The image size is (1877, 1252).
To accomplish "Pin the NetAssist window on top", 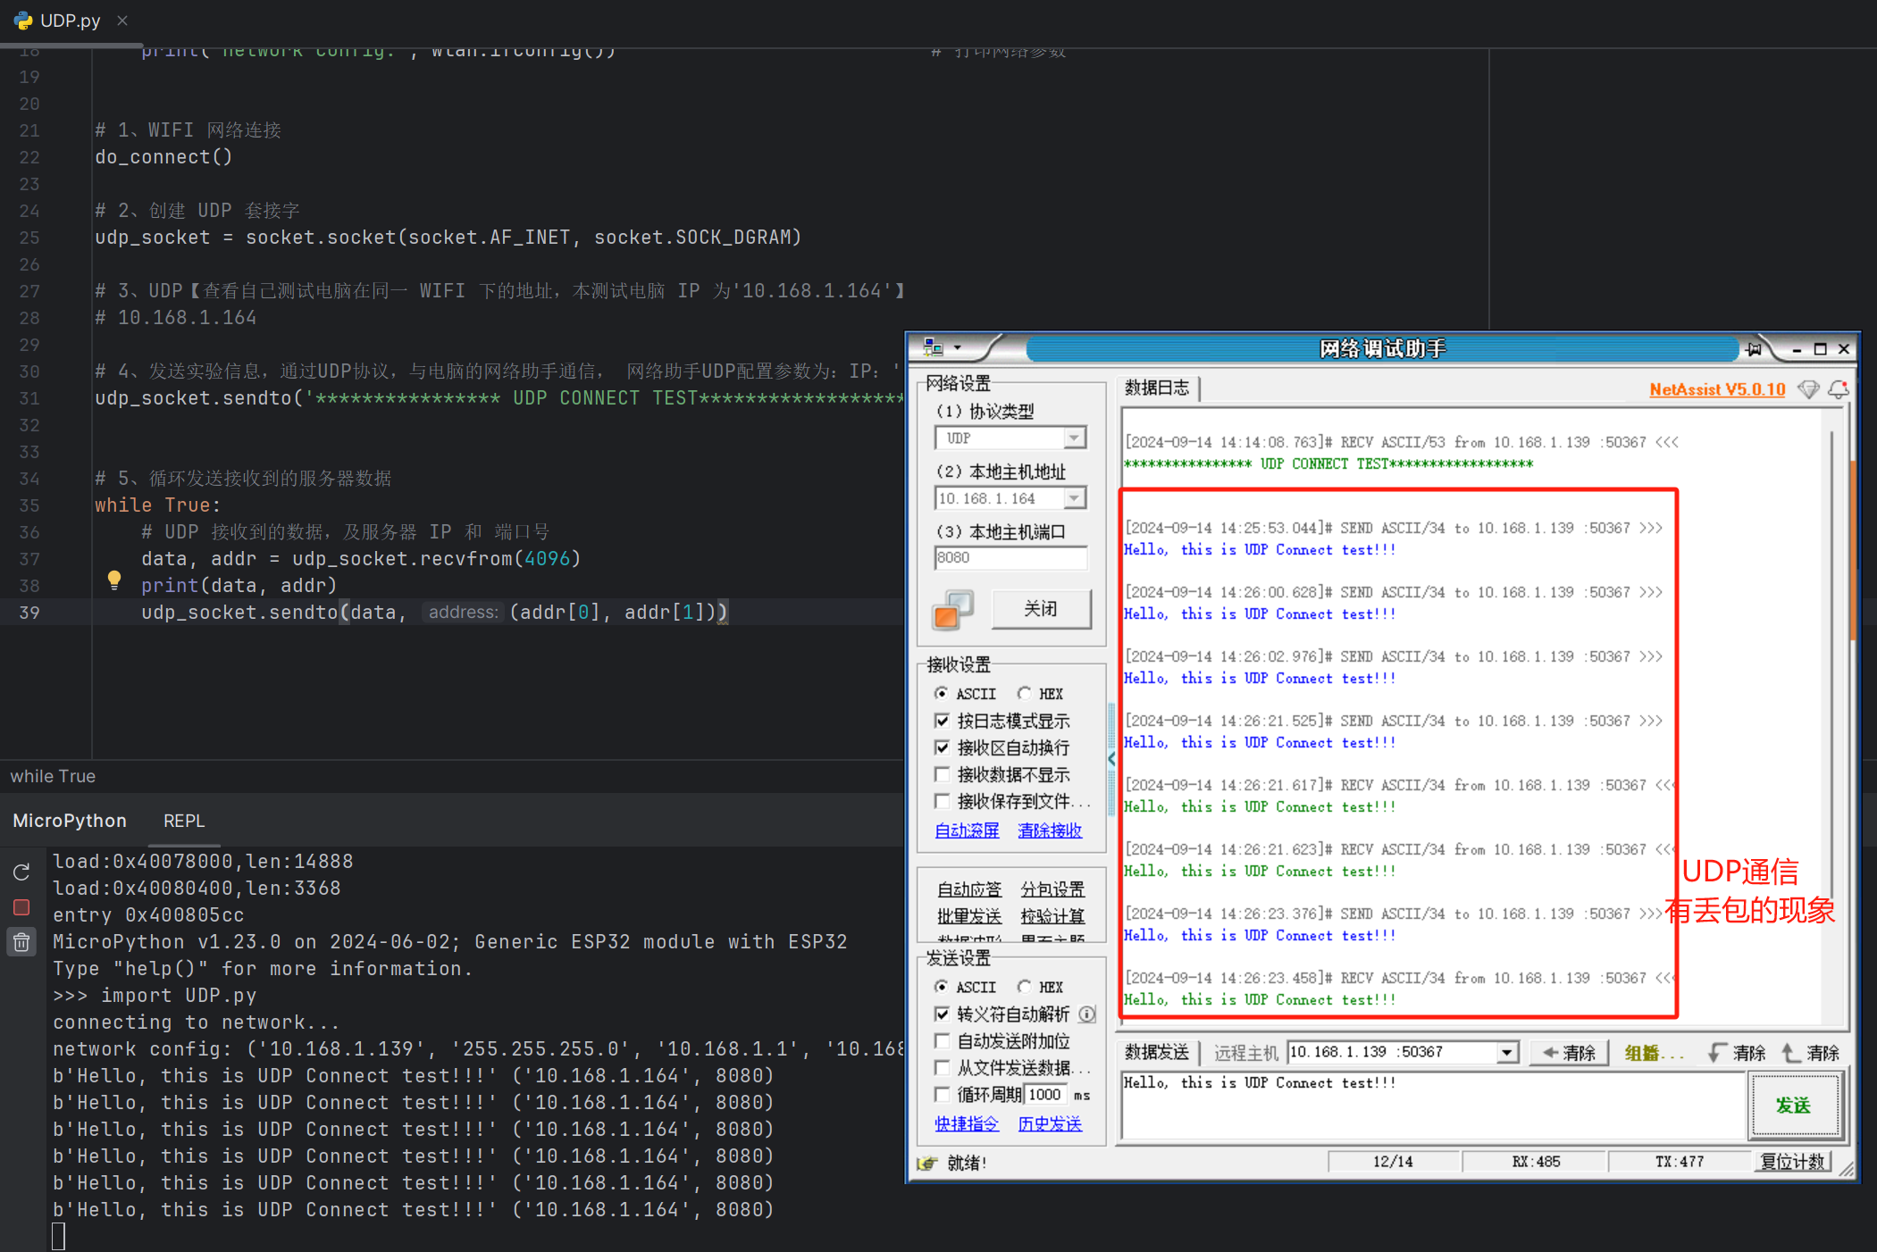I will pyautogui.click(x=1755, y=349).
